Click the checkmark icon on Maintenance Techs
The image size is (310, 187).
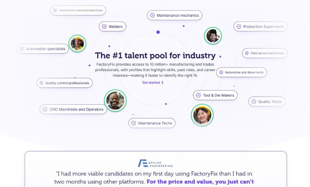pyautogui.click(x=134, y=123)
